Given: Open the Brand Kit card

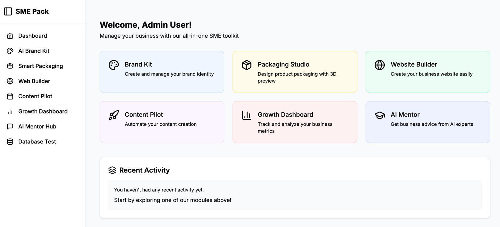Looking at the screenshot, I should click(162, 72).
